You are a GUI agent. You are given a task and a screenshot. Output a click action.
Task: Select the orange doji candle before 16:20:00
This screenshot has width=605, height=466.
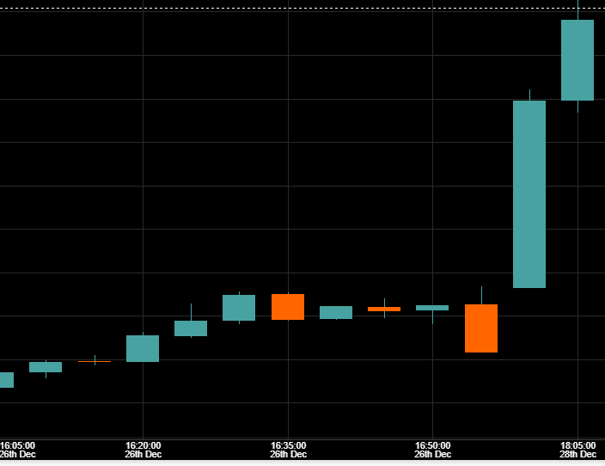coord(95,361)
